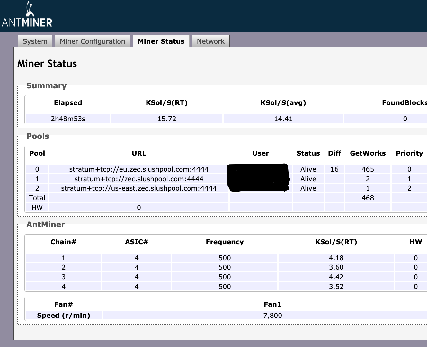Click GetWorks value 465
Viewport: 427px width, 347px height.
coord(368,169)
